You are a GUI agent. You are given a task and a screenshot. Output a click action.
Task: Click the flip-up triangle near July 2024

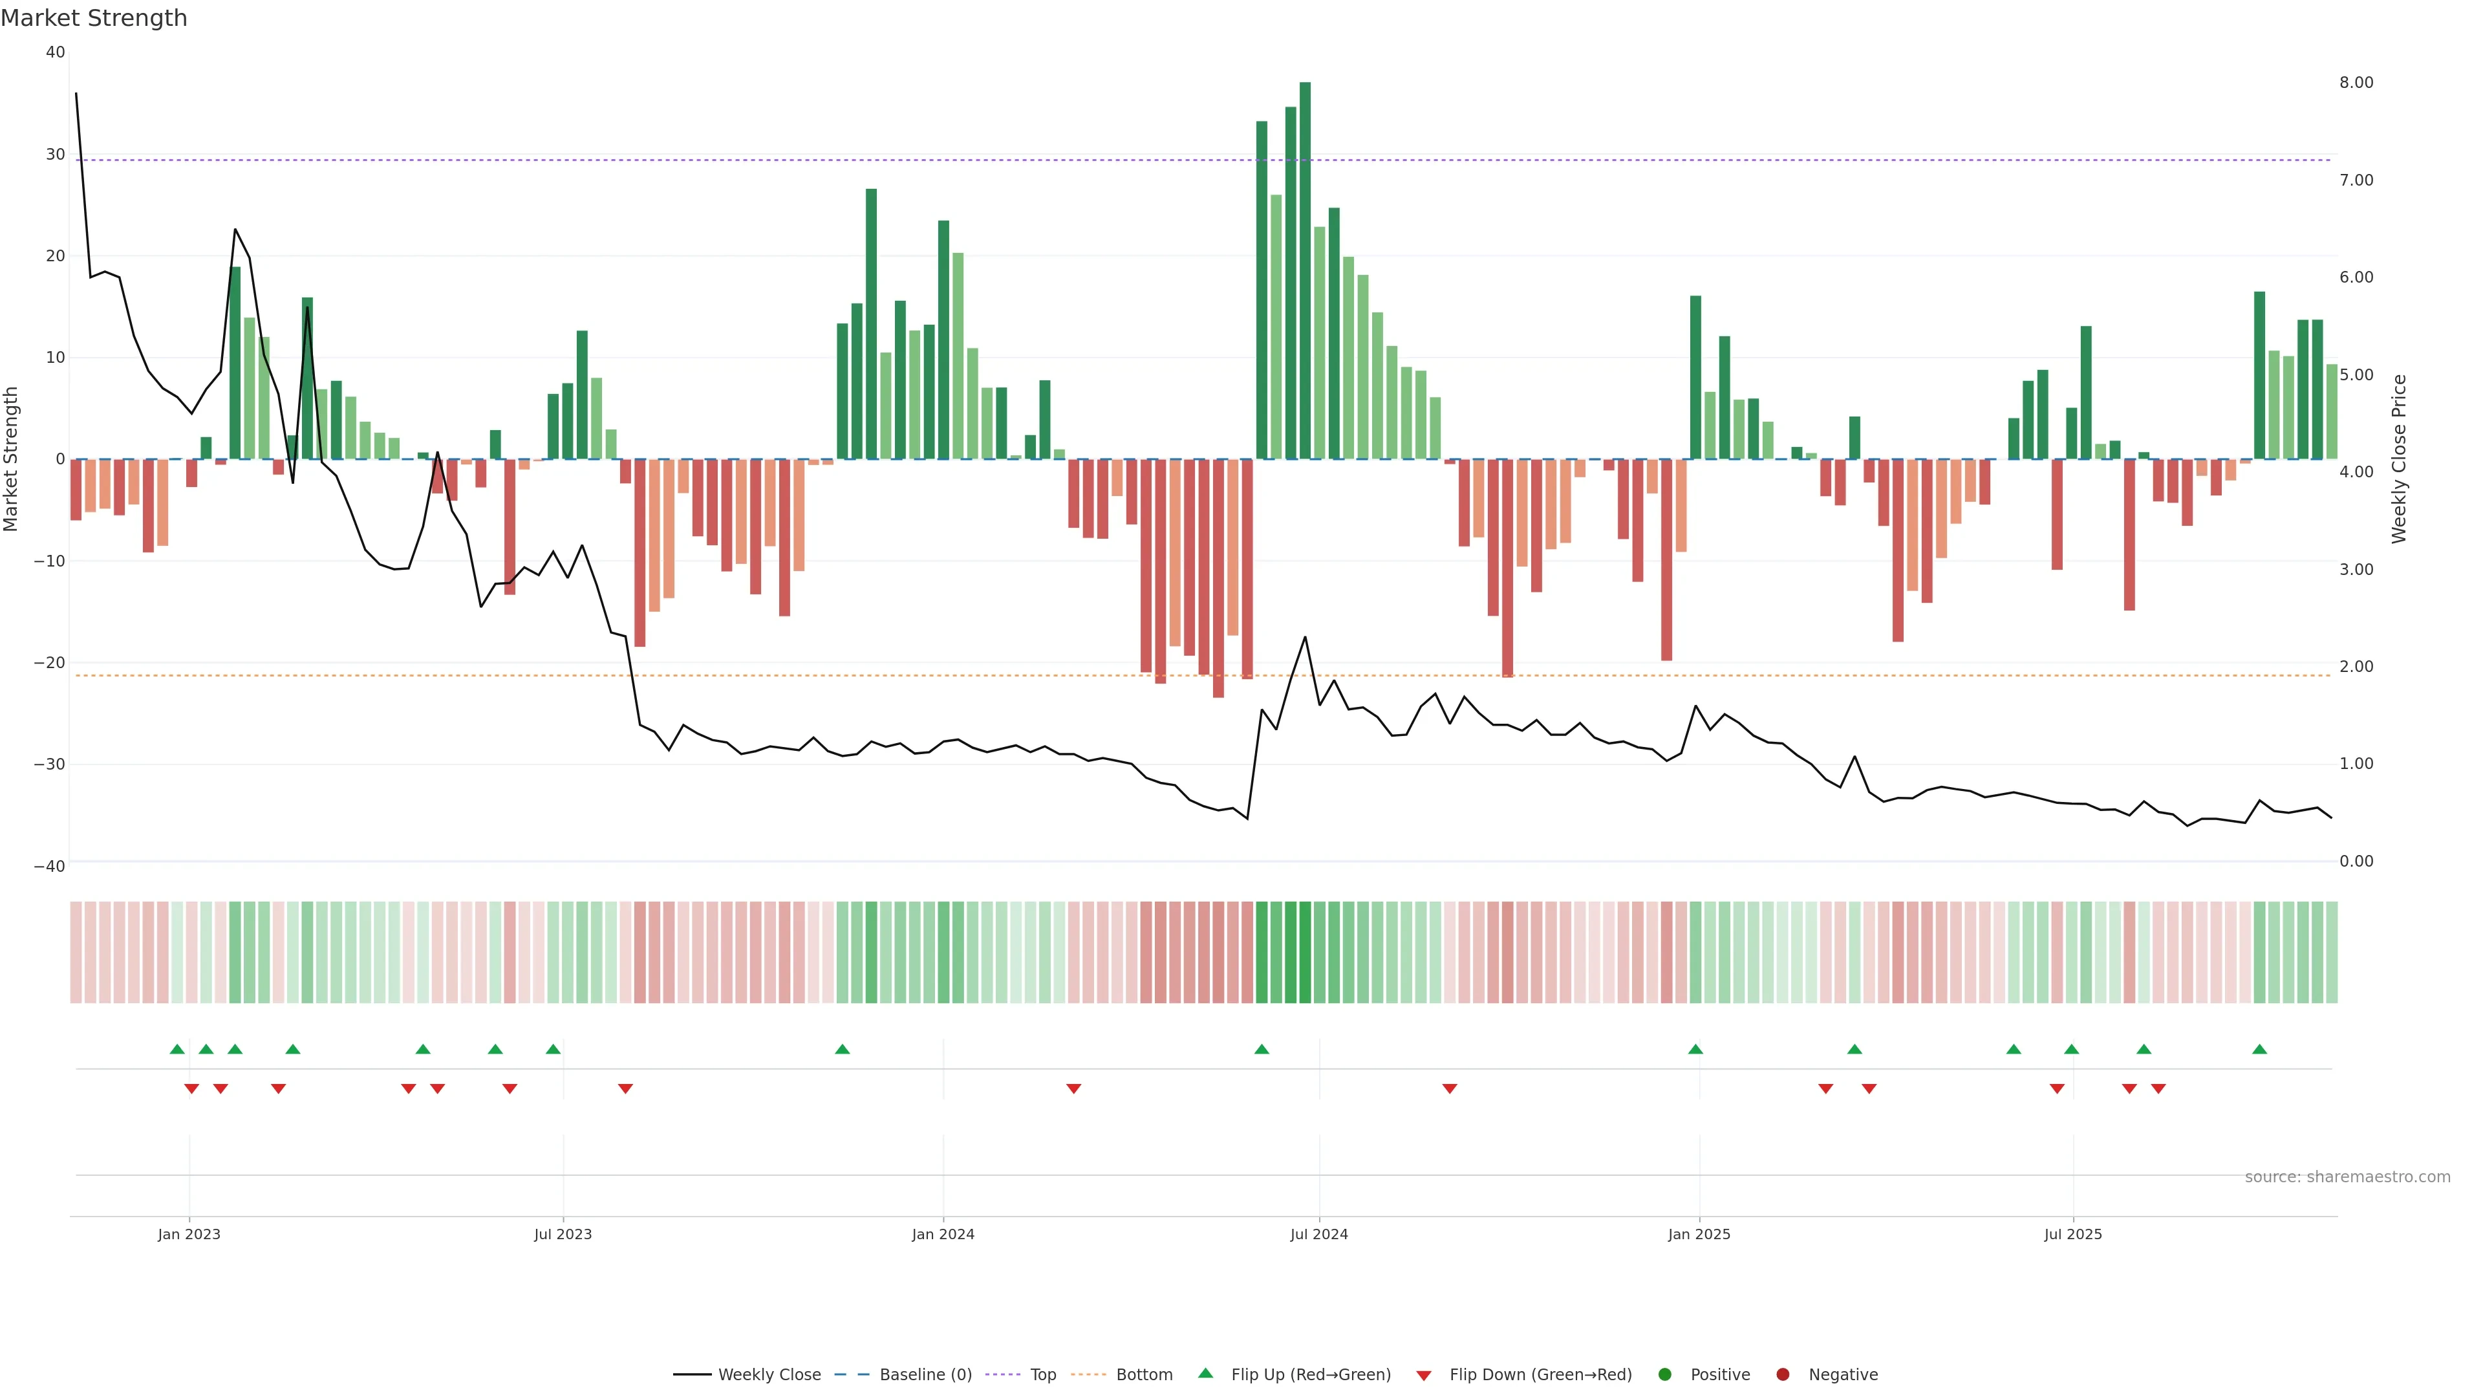tap(1262, 1049)
